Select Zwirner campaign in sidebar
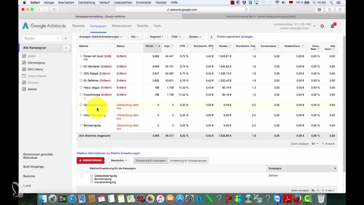 coord(32,89)
